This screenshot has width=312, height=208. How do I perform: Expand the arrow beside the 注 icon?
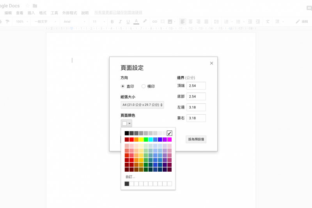click(x=283, y=21)
